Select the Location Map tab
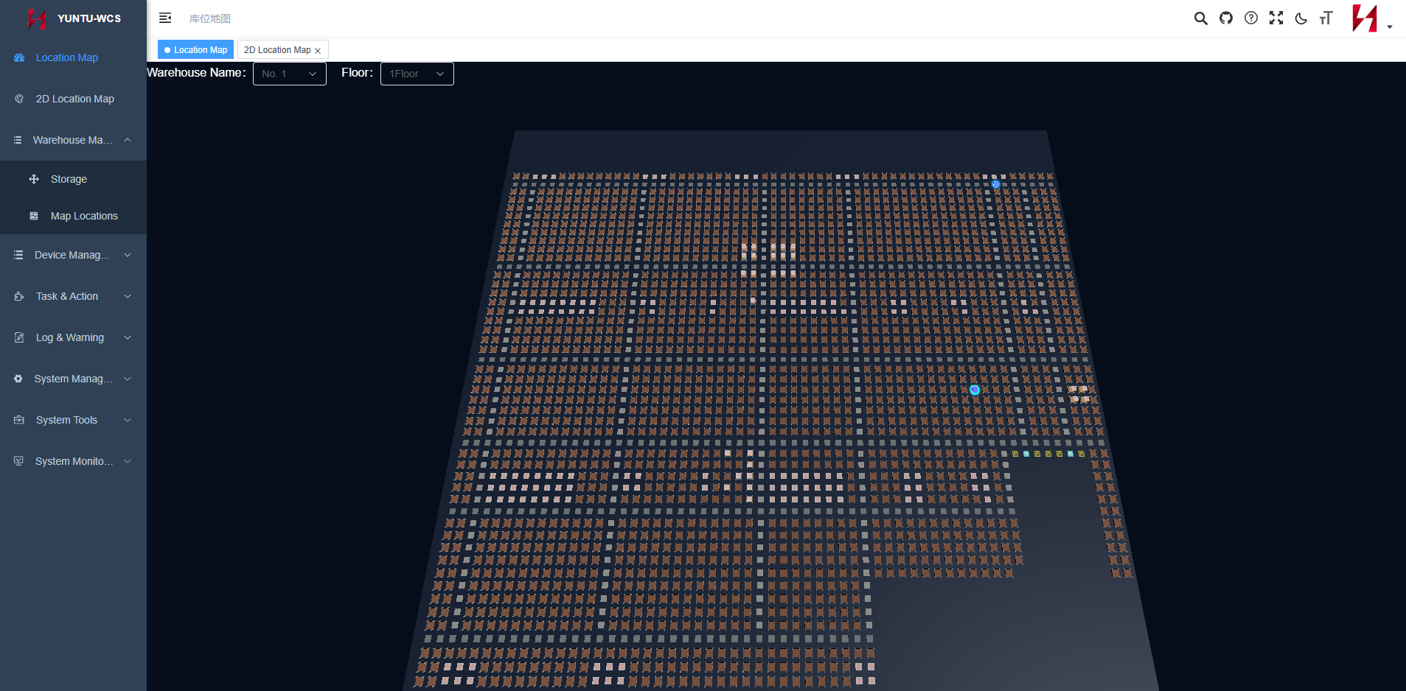The image size is (1406, 691). [196, 50]
